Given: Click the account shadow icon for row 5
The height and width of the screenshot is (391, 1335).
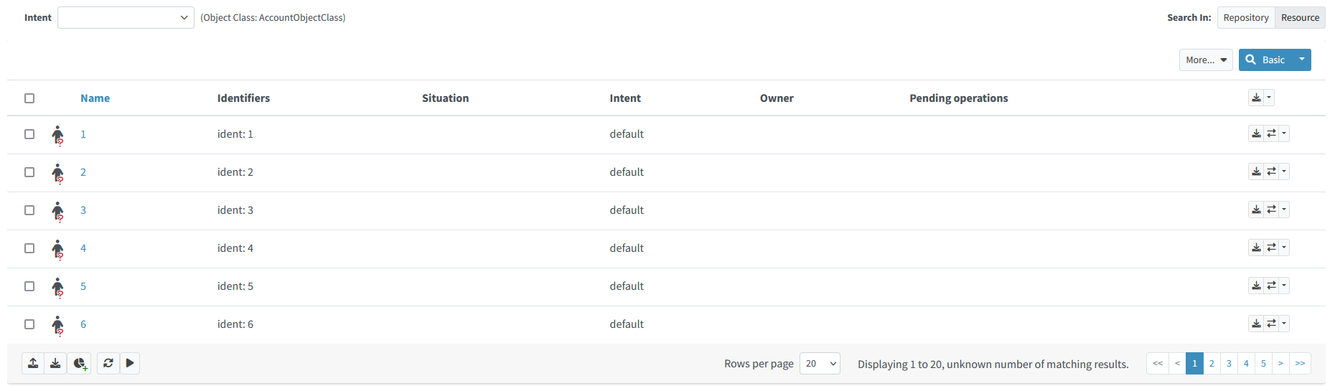Looking at the screenshot, I should 57,286.
